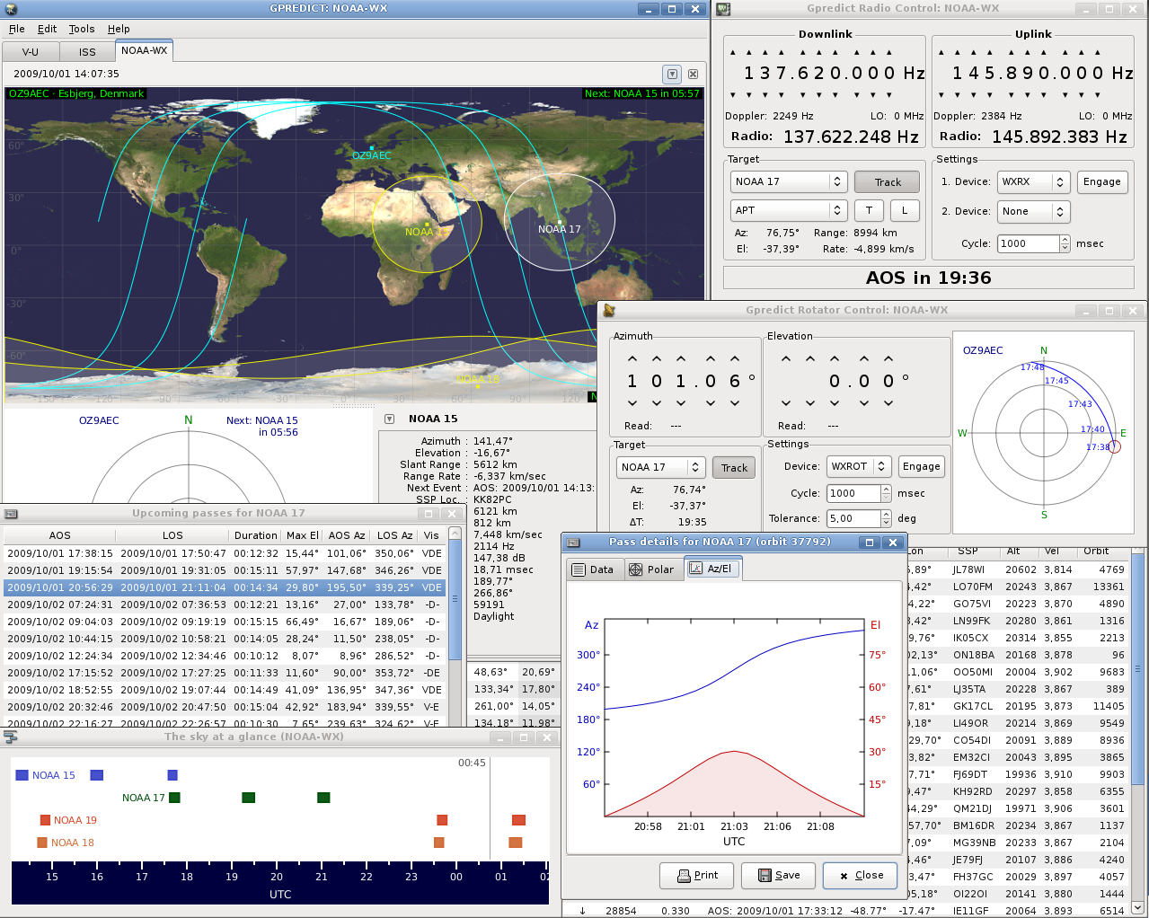This screenshot has width=1149, height=918.
Task: Toggle Engage in Rotator Control settings
Action: (921, 466)
